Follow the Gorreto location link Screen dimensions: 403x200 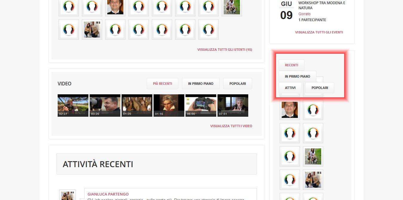304,14
